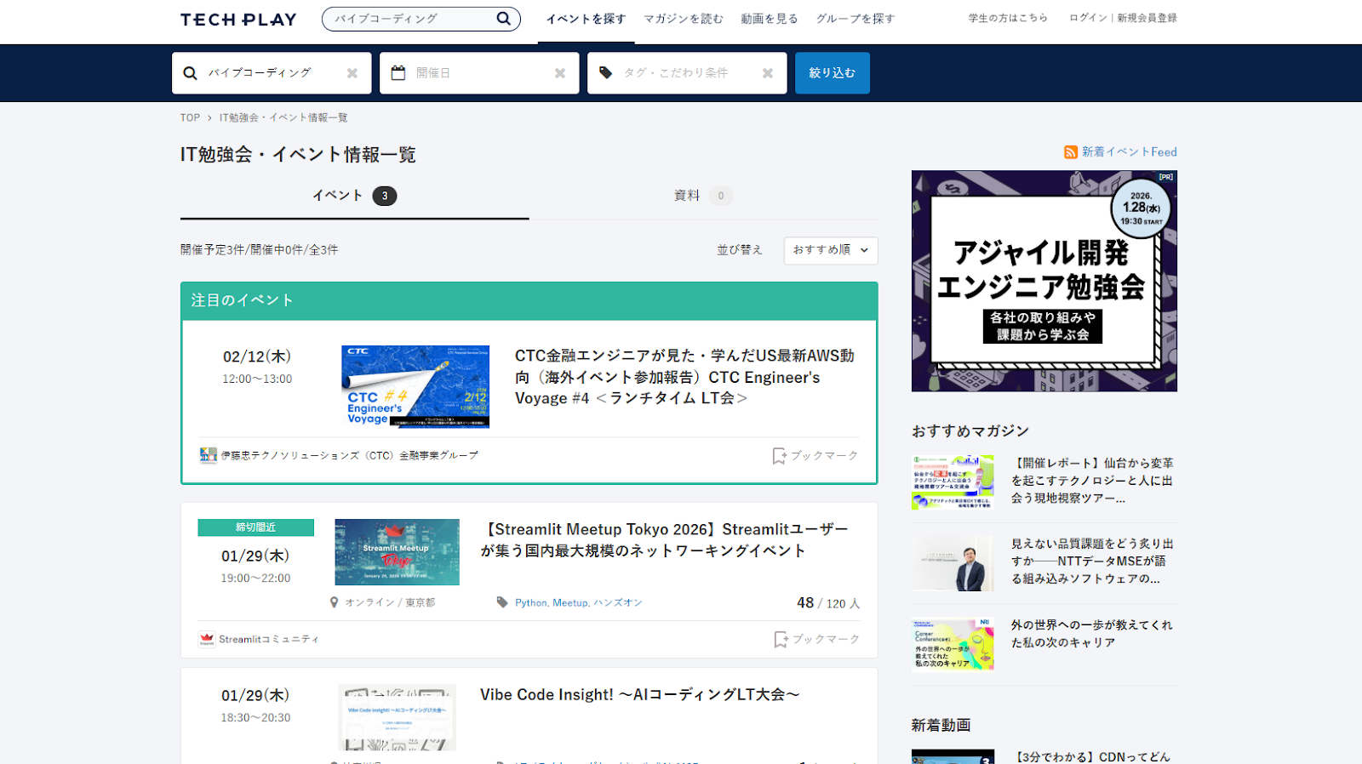
Task: Open the 新着イベントFeed link
Action: 1130,152
